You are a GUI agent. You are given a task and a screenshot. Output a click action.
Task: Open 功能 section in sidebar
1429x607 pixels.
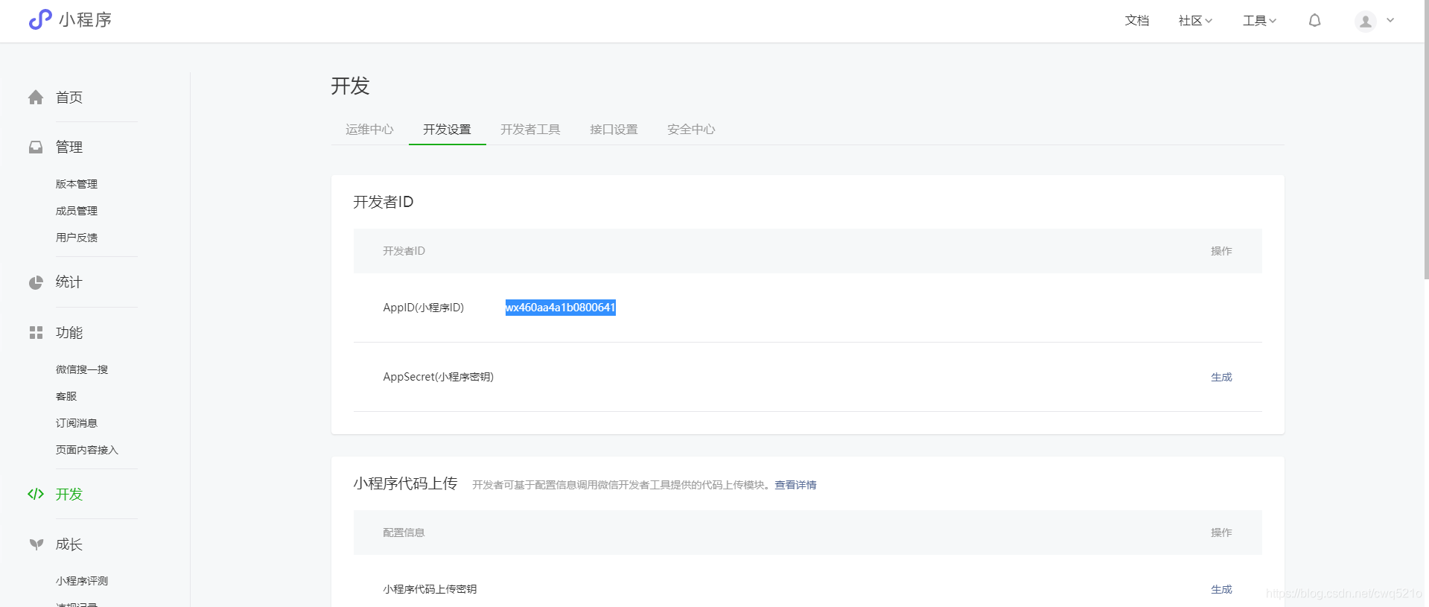(69, 333)
